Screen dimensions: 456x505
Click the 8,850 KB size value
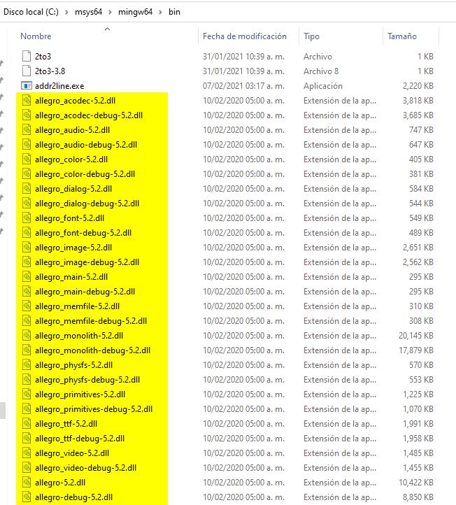418,497
